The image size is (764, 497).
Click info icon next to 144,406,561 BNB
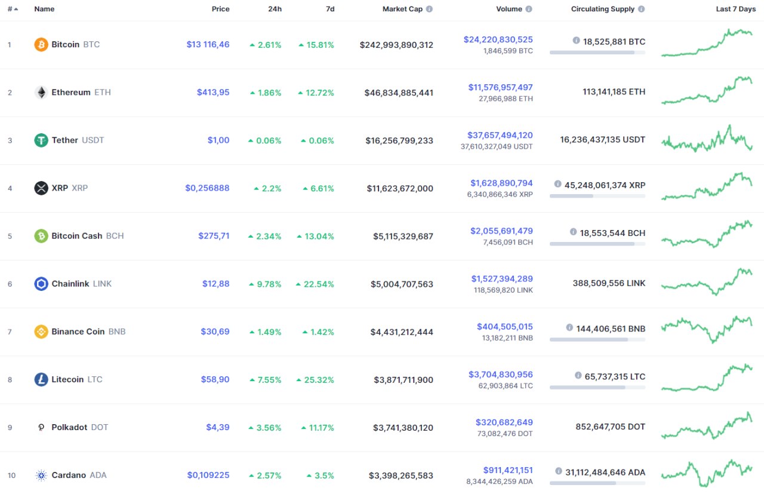click(x=569, y=327)
